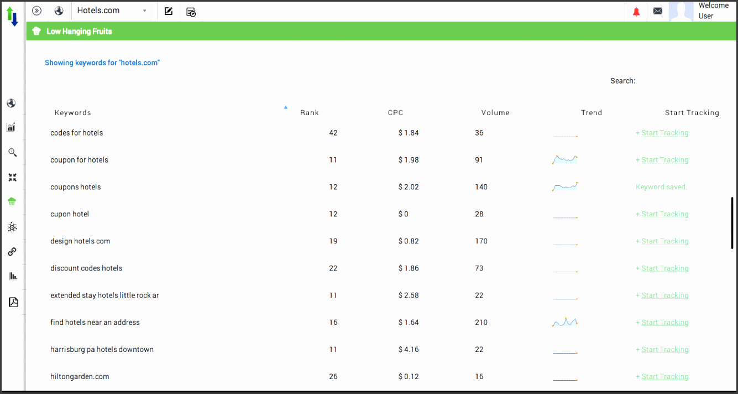Click the user avatar next to Welcome User
The width and height of the screenshot is (738, 394).
pos(681,11)
